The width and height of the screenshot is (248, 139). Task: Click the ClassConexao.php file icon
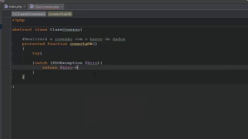point(32,7)
